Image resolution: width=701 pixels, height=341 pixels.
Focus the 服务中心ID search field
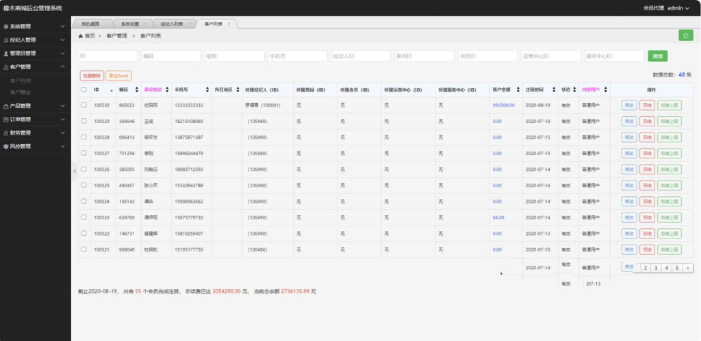pyautogui.click(x=615, y=56)
